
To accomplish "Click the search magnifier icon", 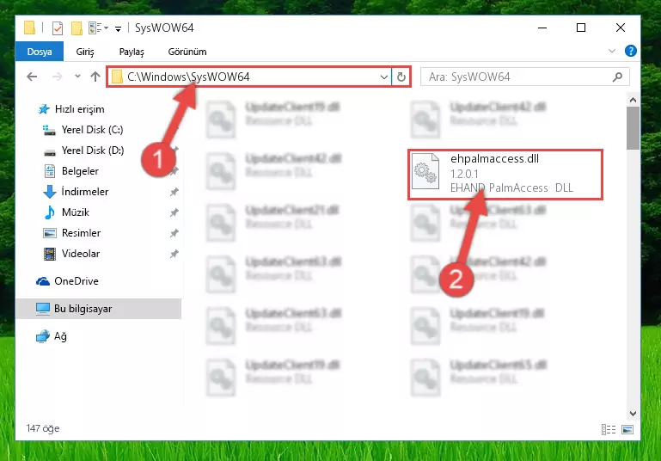I will coord(617,77).
